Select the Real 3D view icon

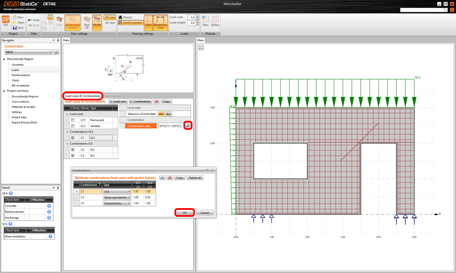[x=87, y=21]
